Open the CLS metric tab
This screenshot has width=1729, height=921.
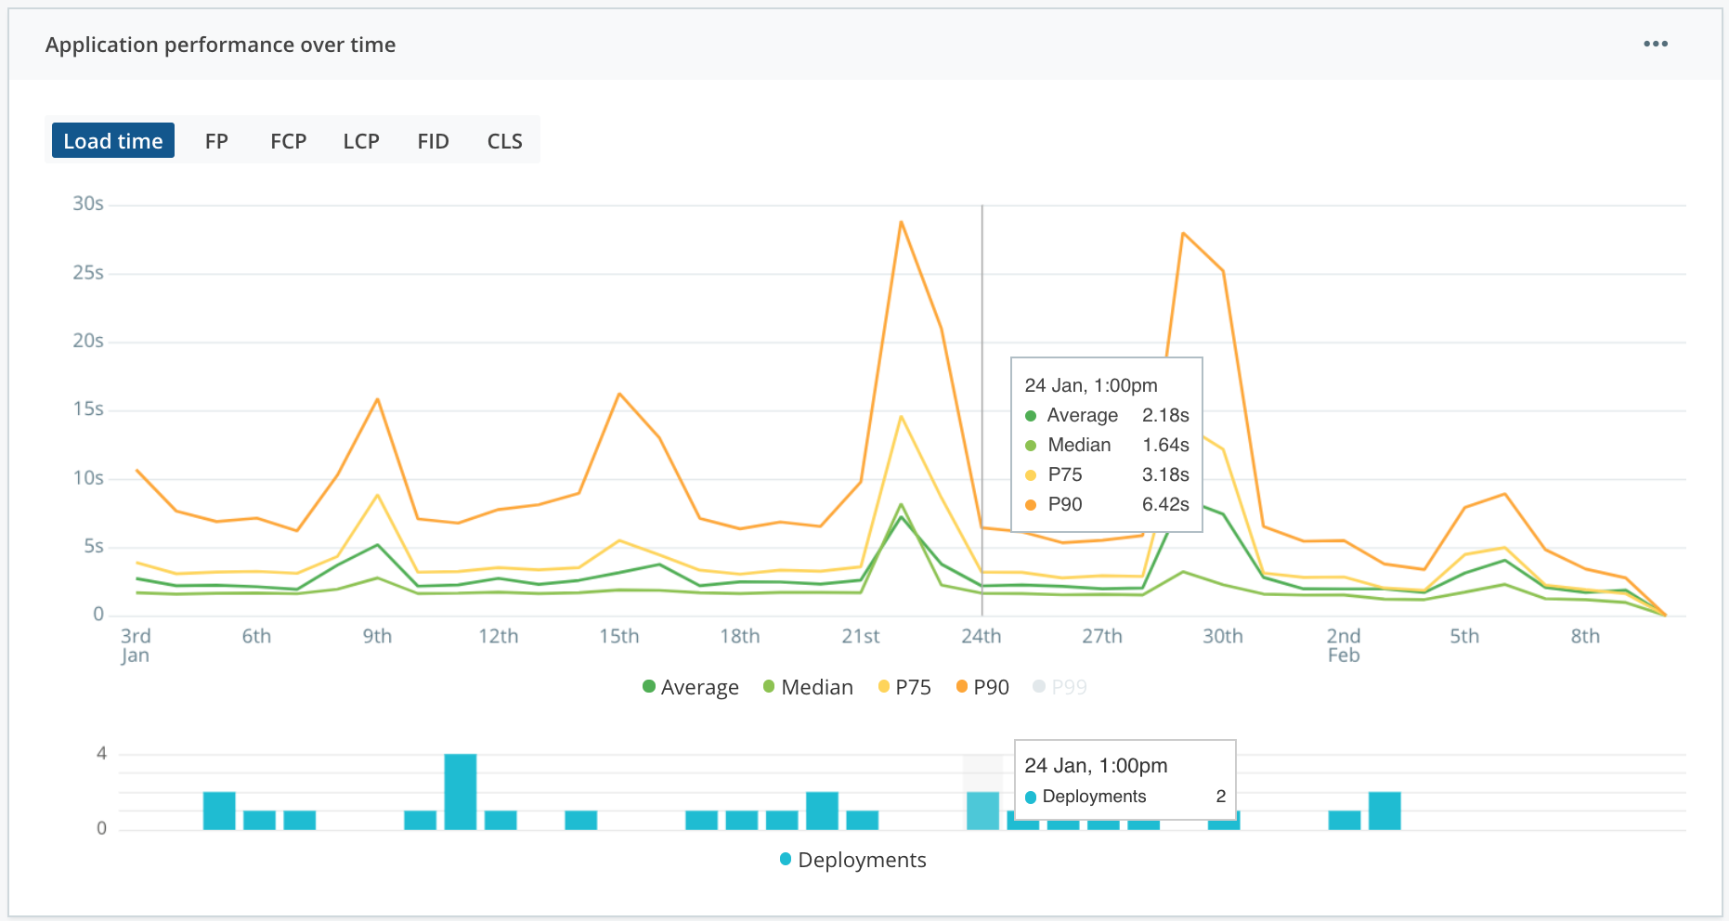tap(504, 140)
